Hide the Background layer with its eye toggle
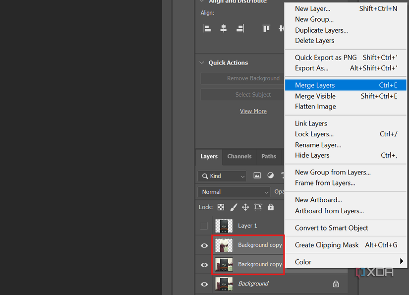This screenshot has height=295, width=409. tap(204, 284)
